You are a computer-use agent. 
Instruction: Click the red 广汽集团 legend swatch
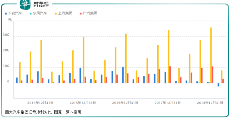coord(81,14)
